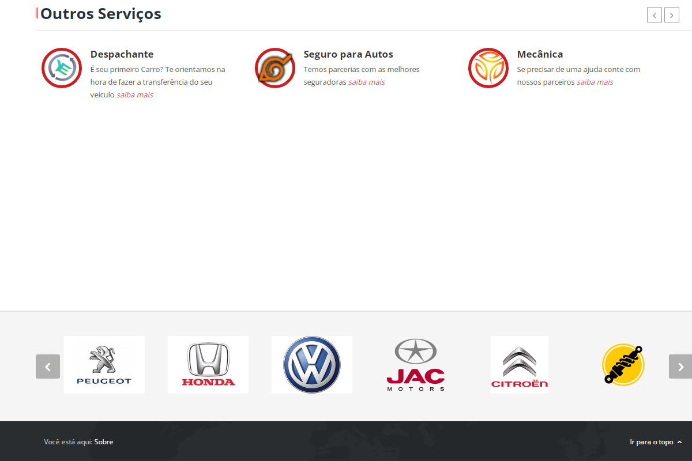Click the Mecânica service icon
Image resolution: width=692 pixels, height=461 pixels.
(488, 68)
